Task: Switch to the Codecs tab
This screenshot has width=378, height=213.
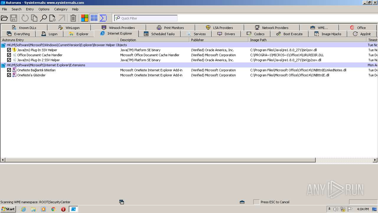Action: pos(255,34)
